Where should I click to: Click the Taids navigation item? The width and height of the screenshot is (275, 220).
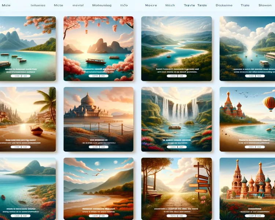202,5
